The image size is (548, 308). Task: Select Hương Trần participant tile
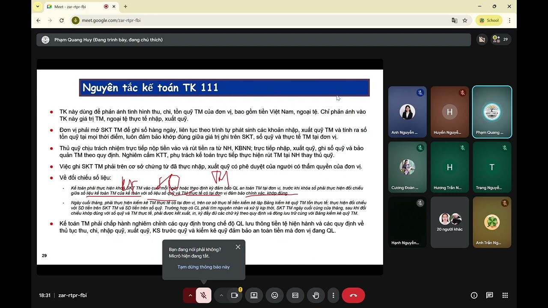coord(450,167)
